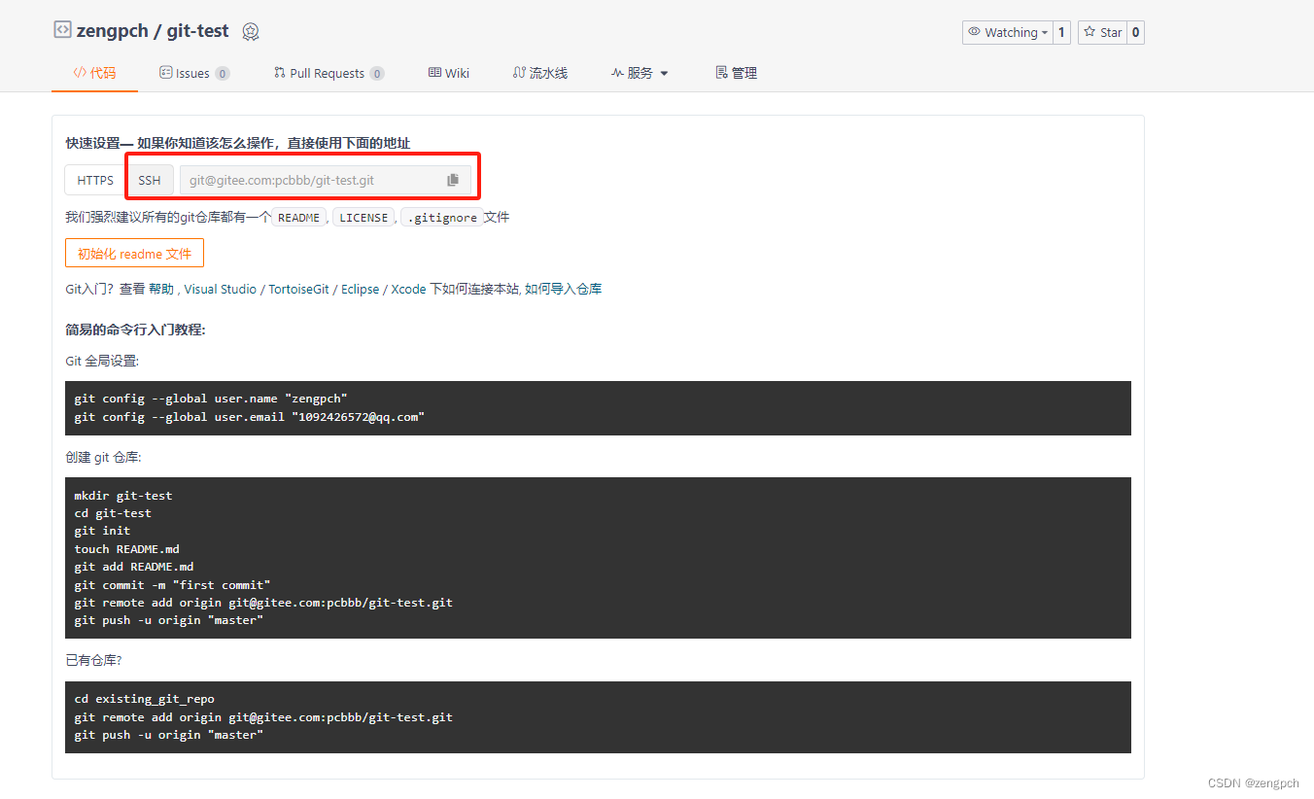
Task: Click the repository code icon beside zengpch
Action: [62, 30]
